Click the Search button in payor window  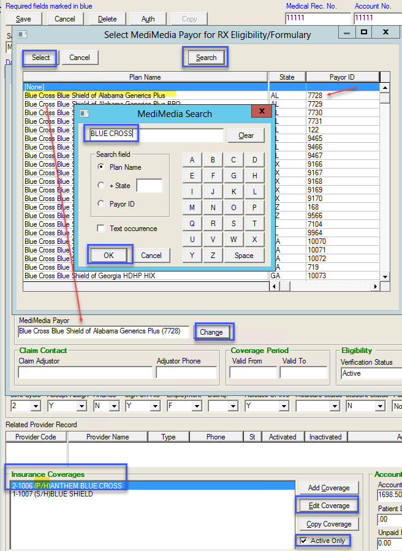(x=206, y=58)
